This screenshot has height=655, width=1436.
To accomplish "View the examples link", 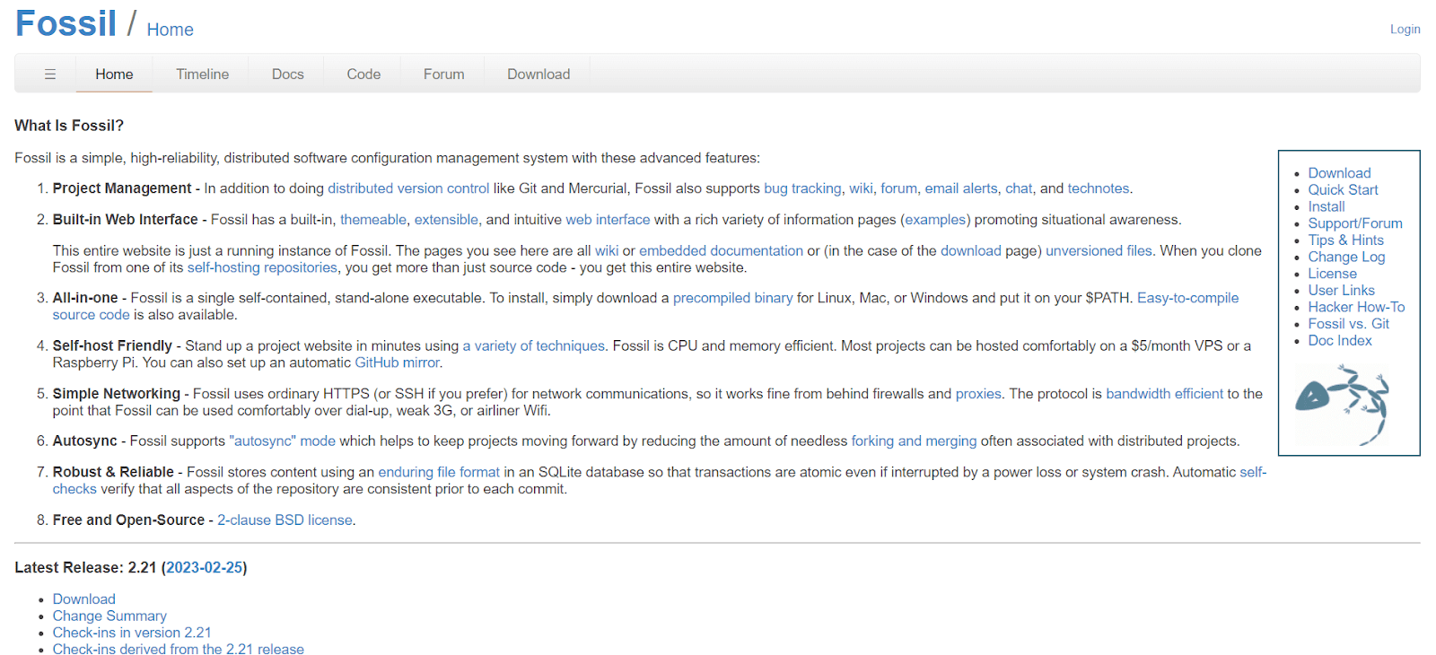I will pyautogui.click(x=935, y=220).
